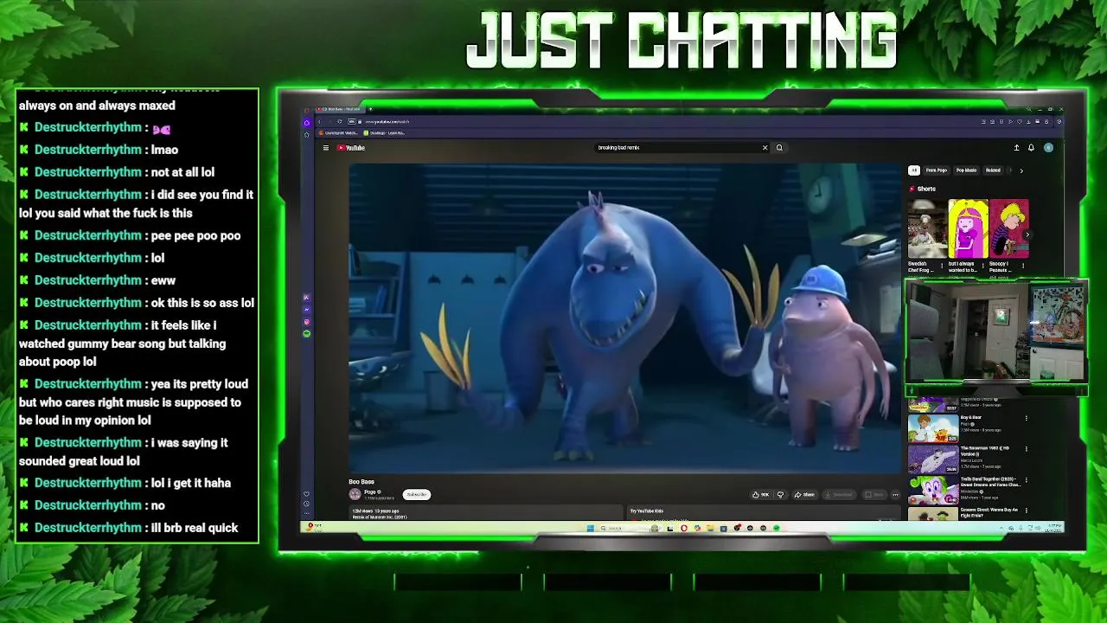The image size is (1107, 623).
Task: Click the browser back arrow
Action: pos(319,121)
